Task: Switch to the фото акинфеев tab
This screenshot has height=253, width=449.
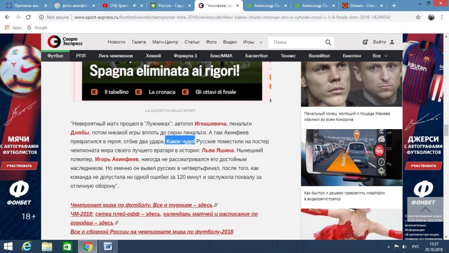Action: click(75, 5)
